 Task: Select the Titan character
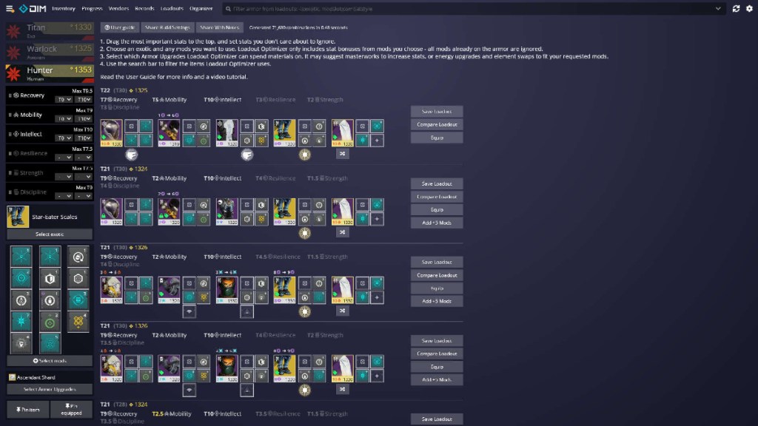[49, 30]
